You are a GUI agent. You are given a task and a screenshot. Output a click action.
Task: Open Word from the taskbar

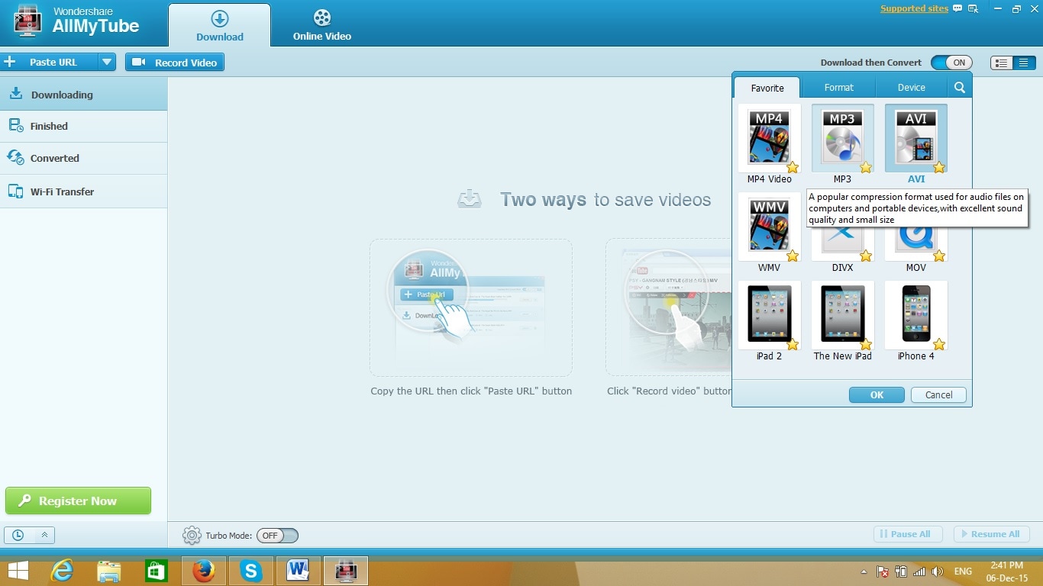299,571
